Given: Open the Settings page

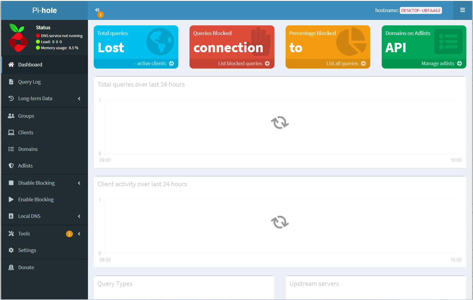Looking at the screenshot, I should [x=45, y=250].
